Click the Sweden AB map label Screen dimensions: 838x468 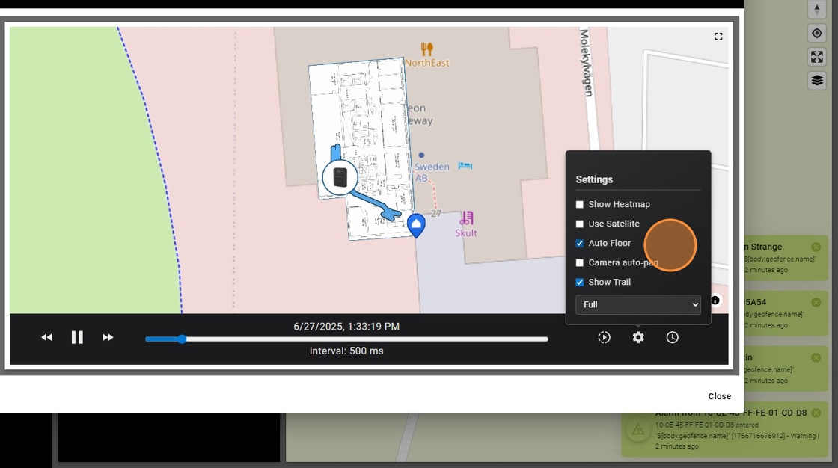click(432, 172)
